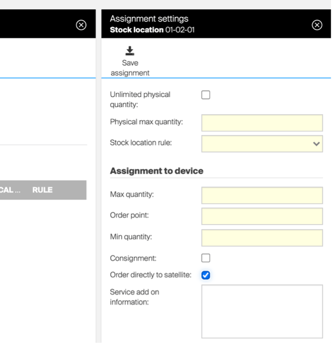Click the Stock location 01-02-01 subtitle
Image resolution: width=332 pixels, height=345 pixels.
tap(152, 30)
